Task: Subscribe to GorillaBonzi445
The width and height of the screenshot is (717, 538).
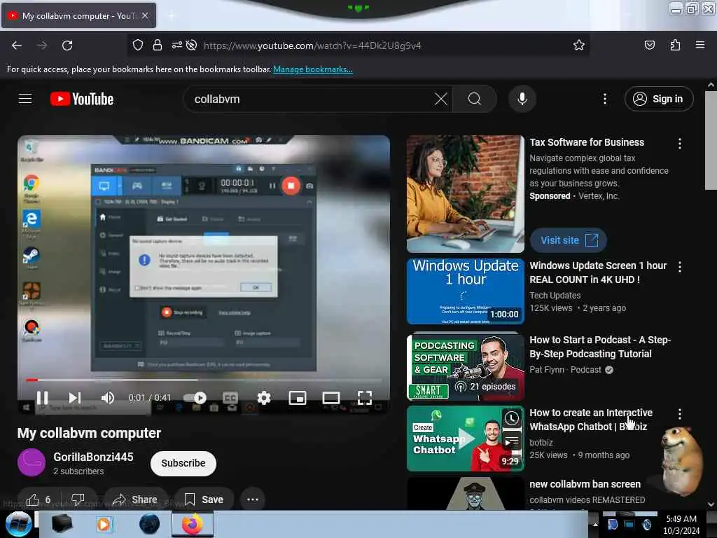Action: (183, 464)
